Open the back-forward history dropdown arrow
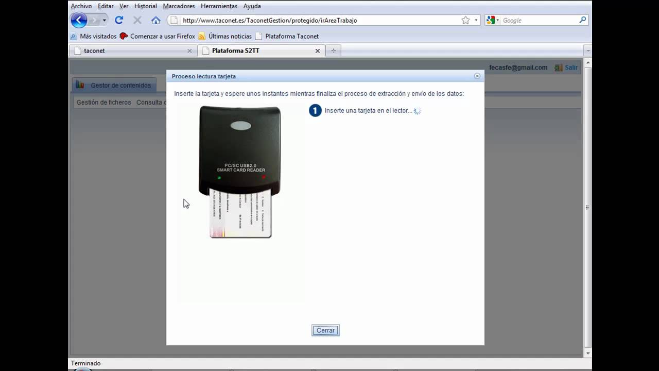 pyautogui.click(x=105, y=20)
